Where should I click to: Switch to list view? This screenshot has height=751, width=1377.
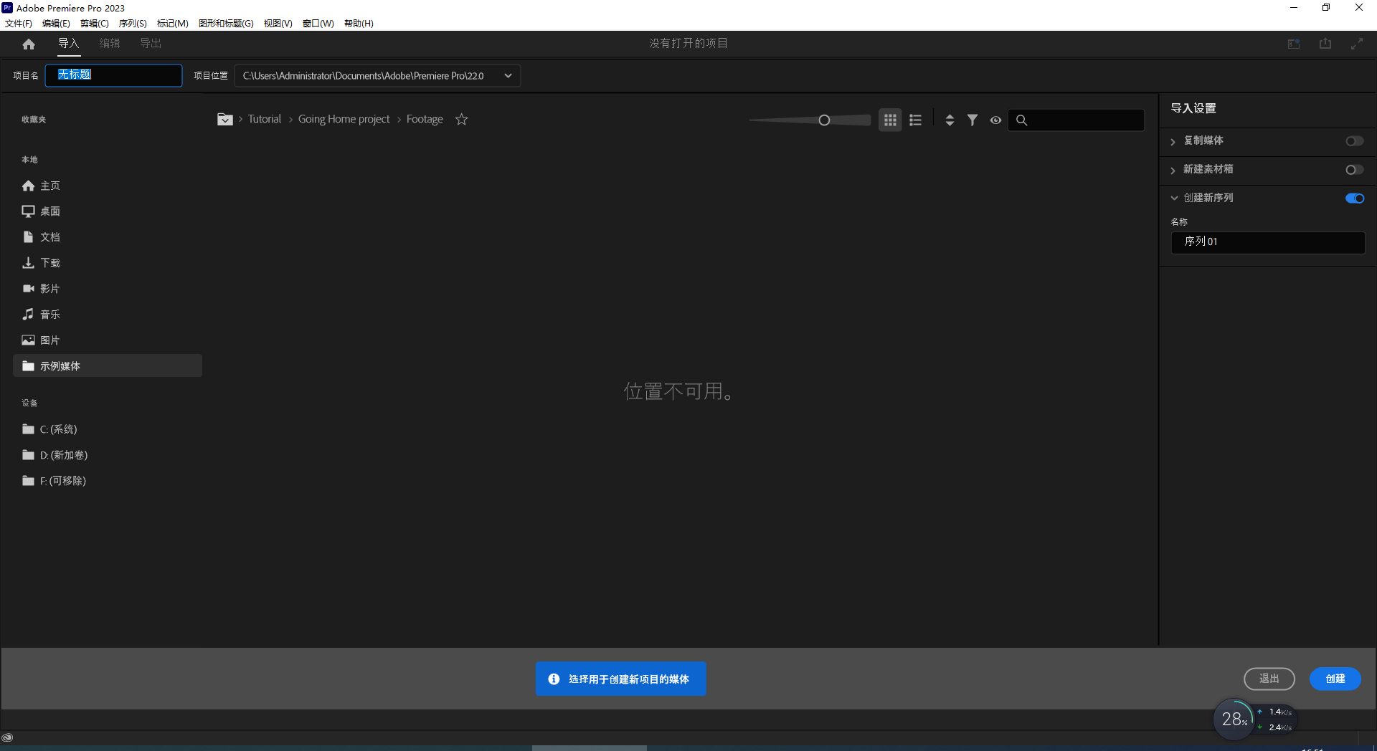point(915,120)
